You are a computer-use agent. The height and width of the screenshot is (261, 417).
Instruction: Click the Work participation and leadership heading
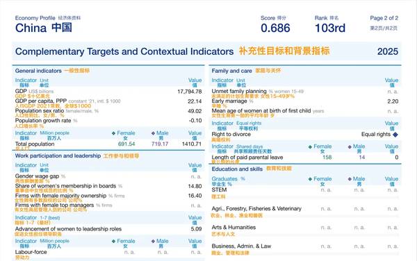click(x=58, y=156)
